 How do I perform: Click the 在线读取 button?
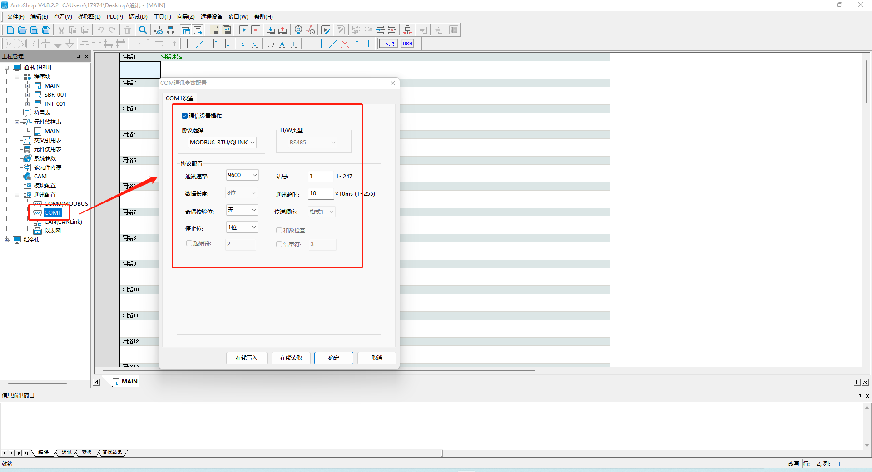(291, 358)
